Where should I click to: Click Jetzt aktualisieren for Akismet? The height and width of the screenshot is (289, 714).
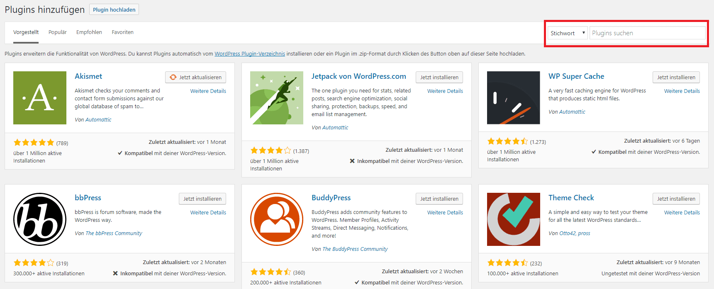[x=196, y=78]
